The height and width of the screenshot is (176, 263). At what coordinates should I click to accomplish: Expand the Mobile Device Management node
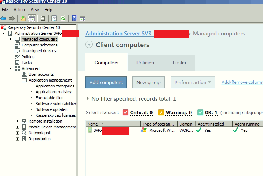click(x=17, y=127)
